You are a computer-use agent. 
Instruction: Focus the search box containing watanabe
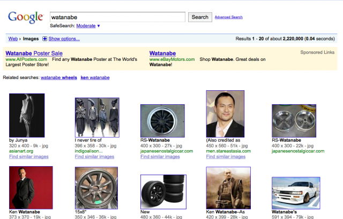117,17
